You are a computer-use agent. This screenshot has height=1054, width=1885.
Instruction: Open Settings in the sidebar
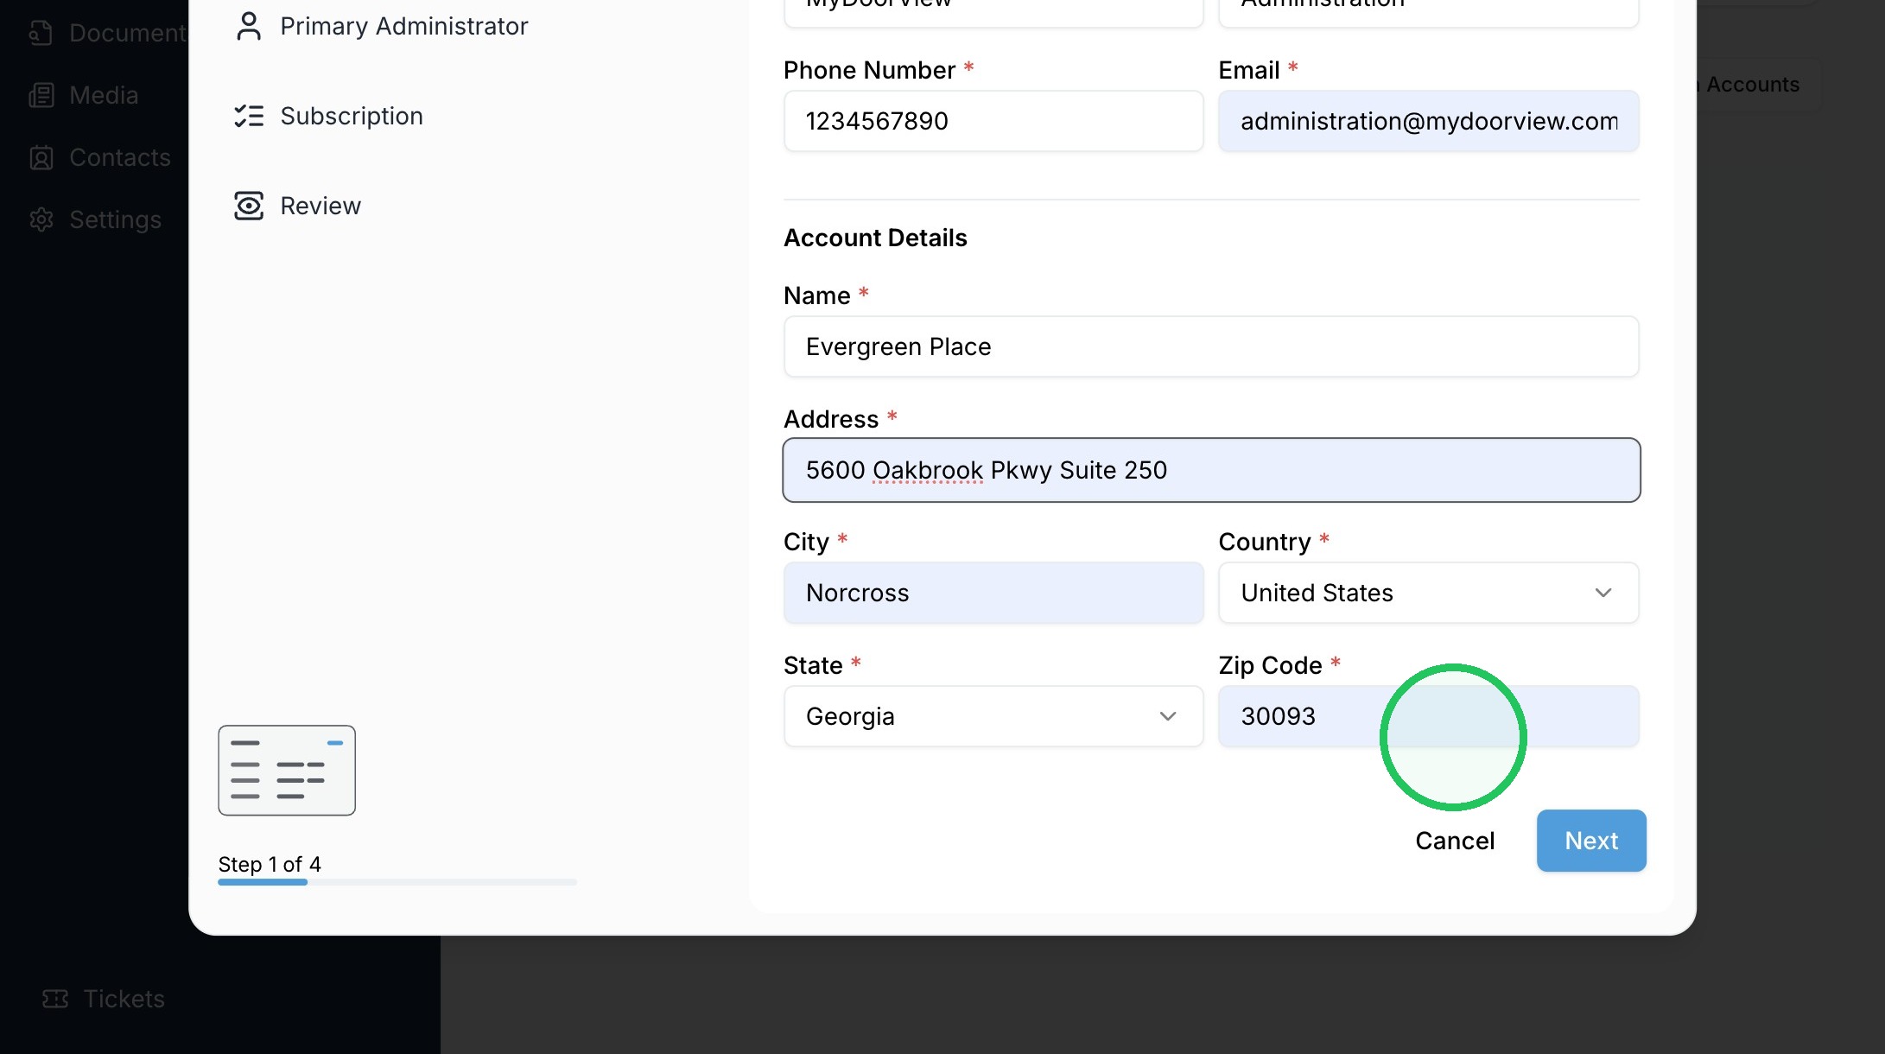(95, 219)
